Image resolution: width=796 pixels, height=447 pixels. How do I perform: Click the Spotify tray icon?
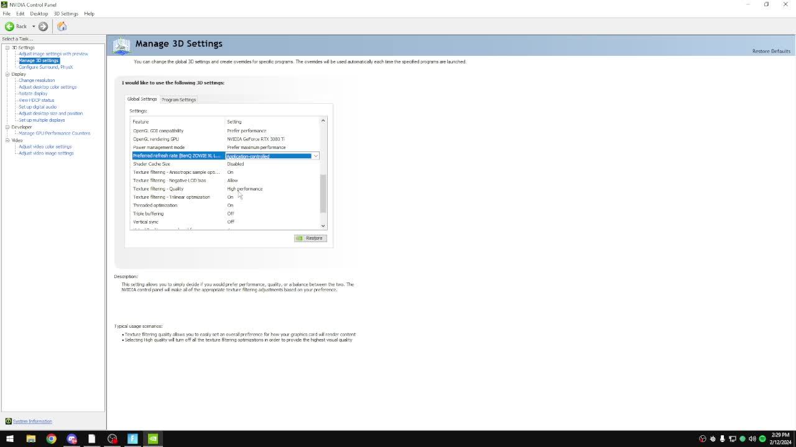coord(762,439)
